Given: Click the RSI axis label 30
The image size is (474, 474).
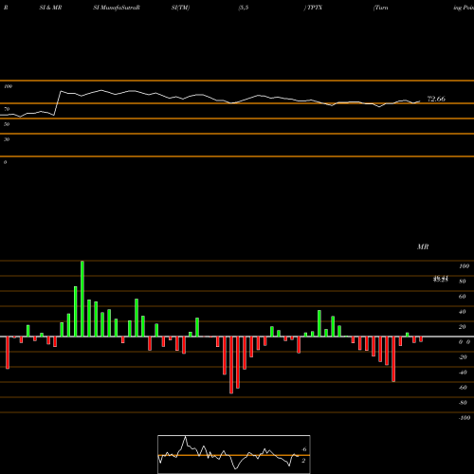Looking at the screenshot, I should (7, 139).
